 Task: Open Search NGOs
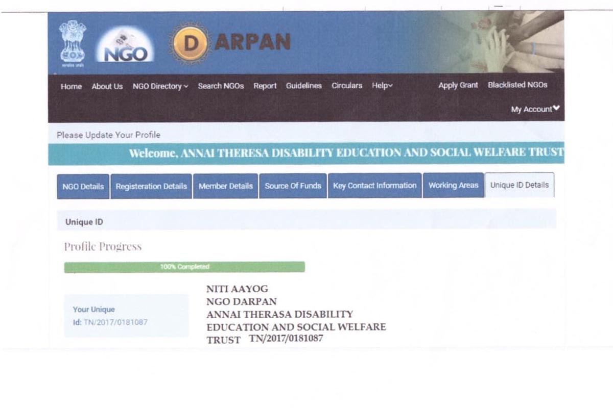click(221, 86)
